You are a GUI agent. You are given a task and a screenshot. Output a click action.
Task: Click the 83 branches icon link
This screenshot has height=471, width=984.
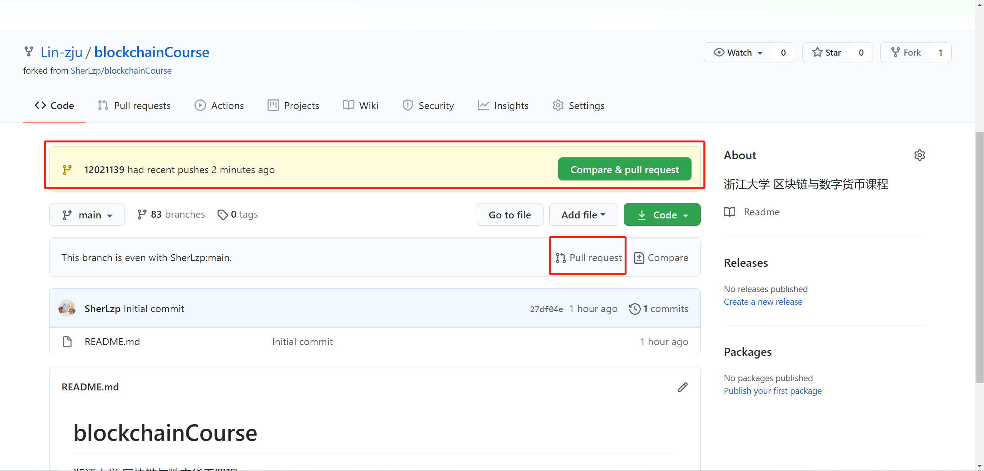point(142,215)
